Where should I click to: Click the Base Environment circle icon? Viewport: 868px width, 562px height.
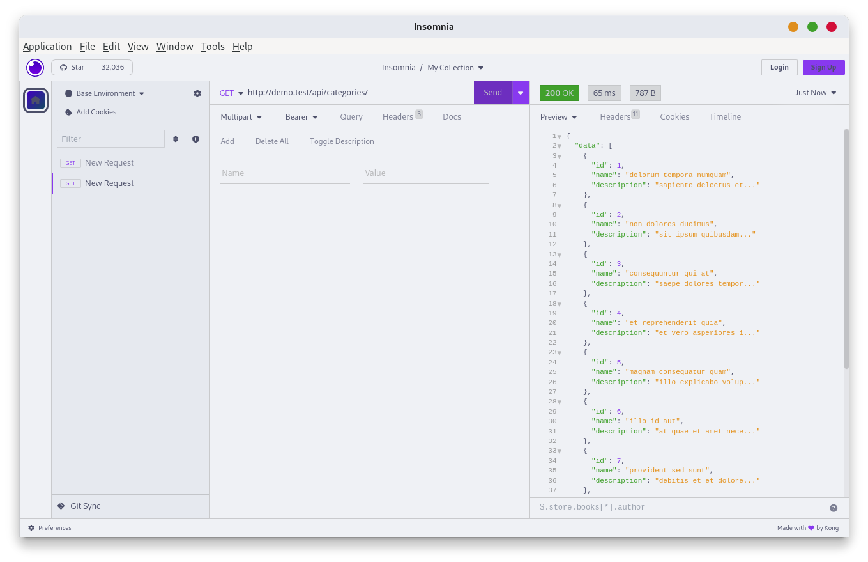pos(69,93)
